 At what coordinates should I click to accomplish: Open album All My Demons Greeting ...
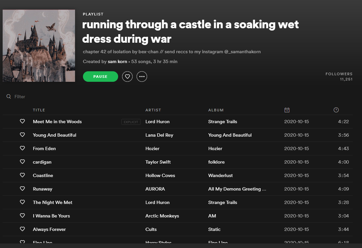(x=237, y=189)
